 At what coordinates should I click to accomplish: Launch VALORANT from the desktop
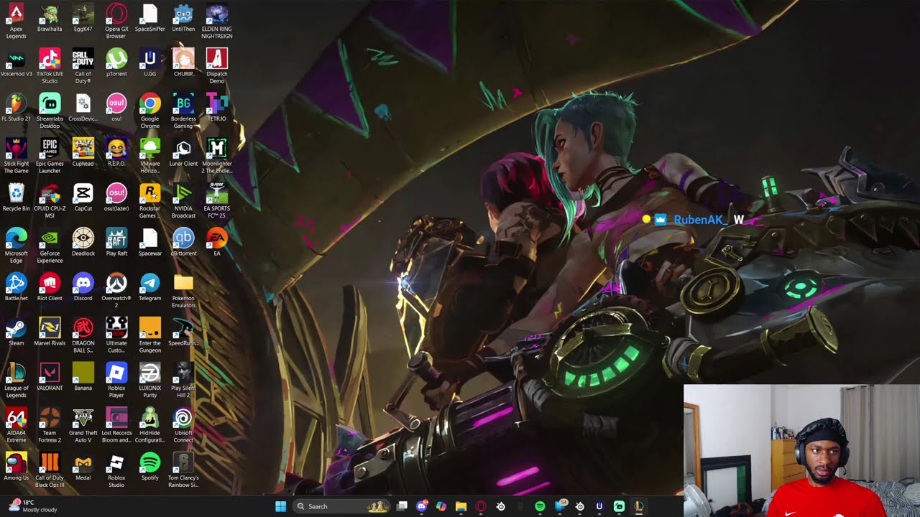(50, 377)
